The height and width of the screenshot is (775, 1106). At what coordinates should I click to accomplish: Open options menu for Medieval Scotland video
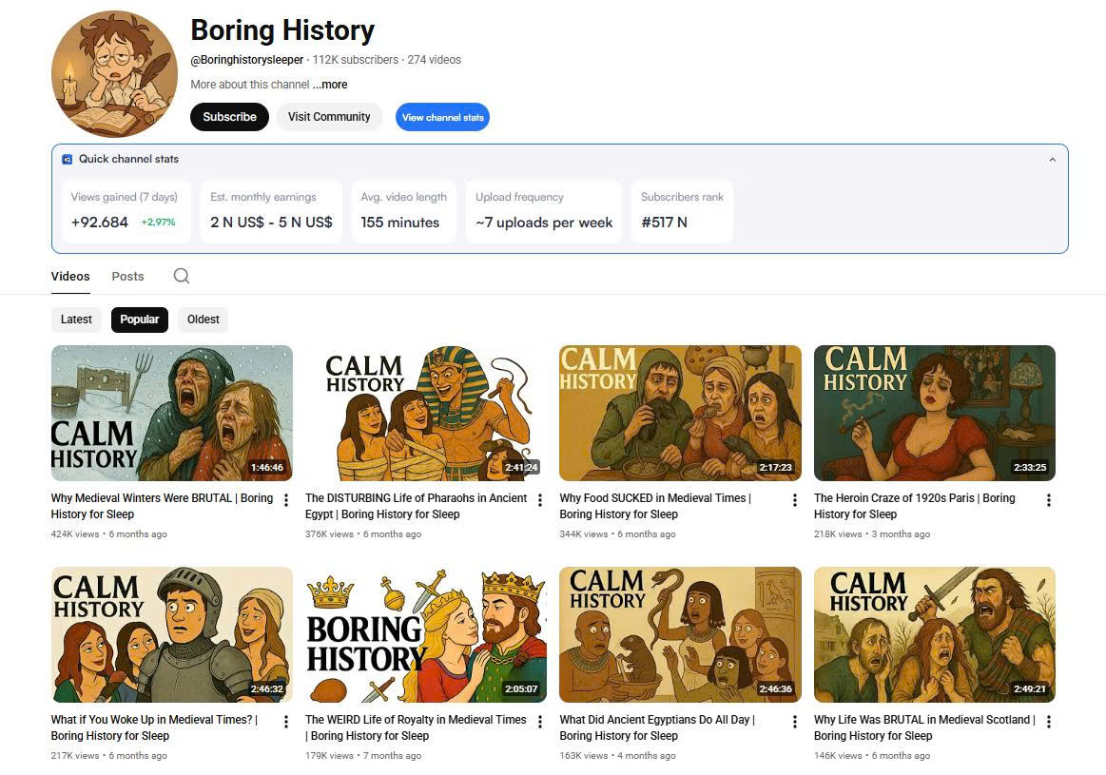point(1049,722)
